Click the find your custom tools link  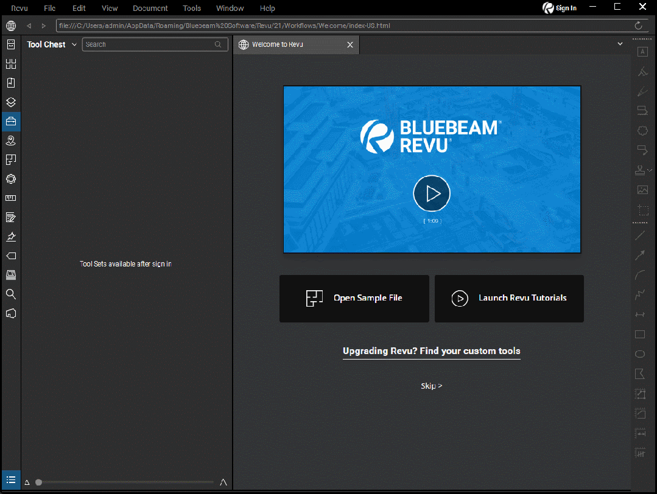(432, 351)
